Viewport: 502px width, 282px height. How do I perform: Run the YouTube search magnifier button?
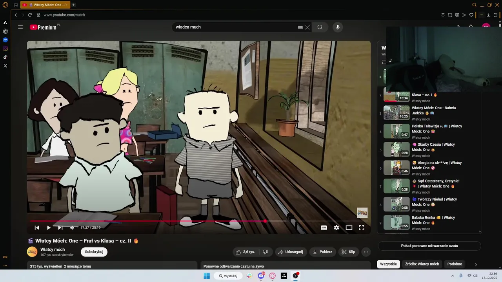[x=320, y=27]
